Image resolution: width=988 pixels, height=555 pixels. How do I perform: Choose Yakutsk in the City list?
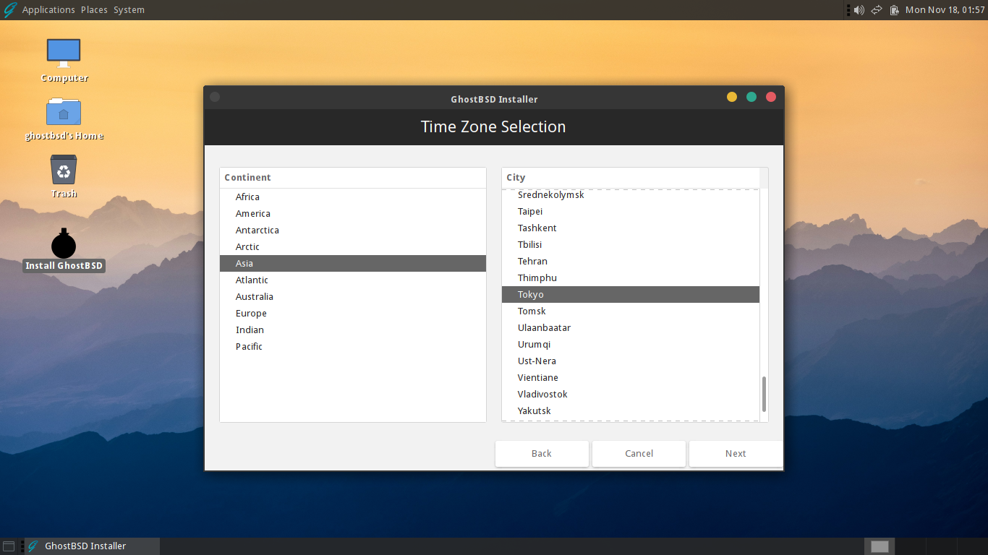(631, 411)
